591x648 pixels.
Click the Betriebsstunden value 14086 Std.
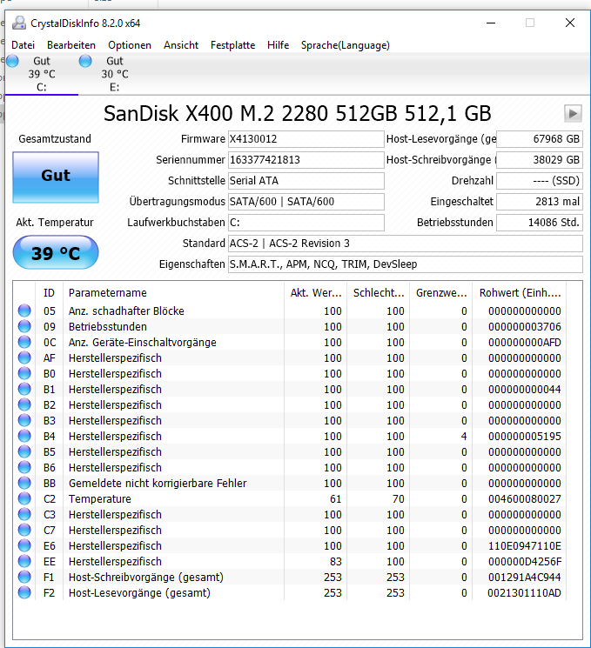click(x=540, y=223)
